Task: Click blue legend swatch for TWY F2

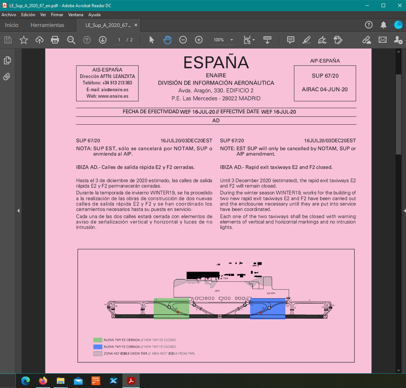Action: coord(97,346)
